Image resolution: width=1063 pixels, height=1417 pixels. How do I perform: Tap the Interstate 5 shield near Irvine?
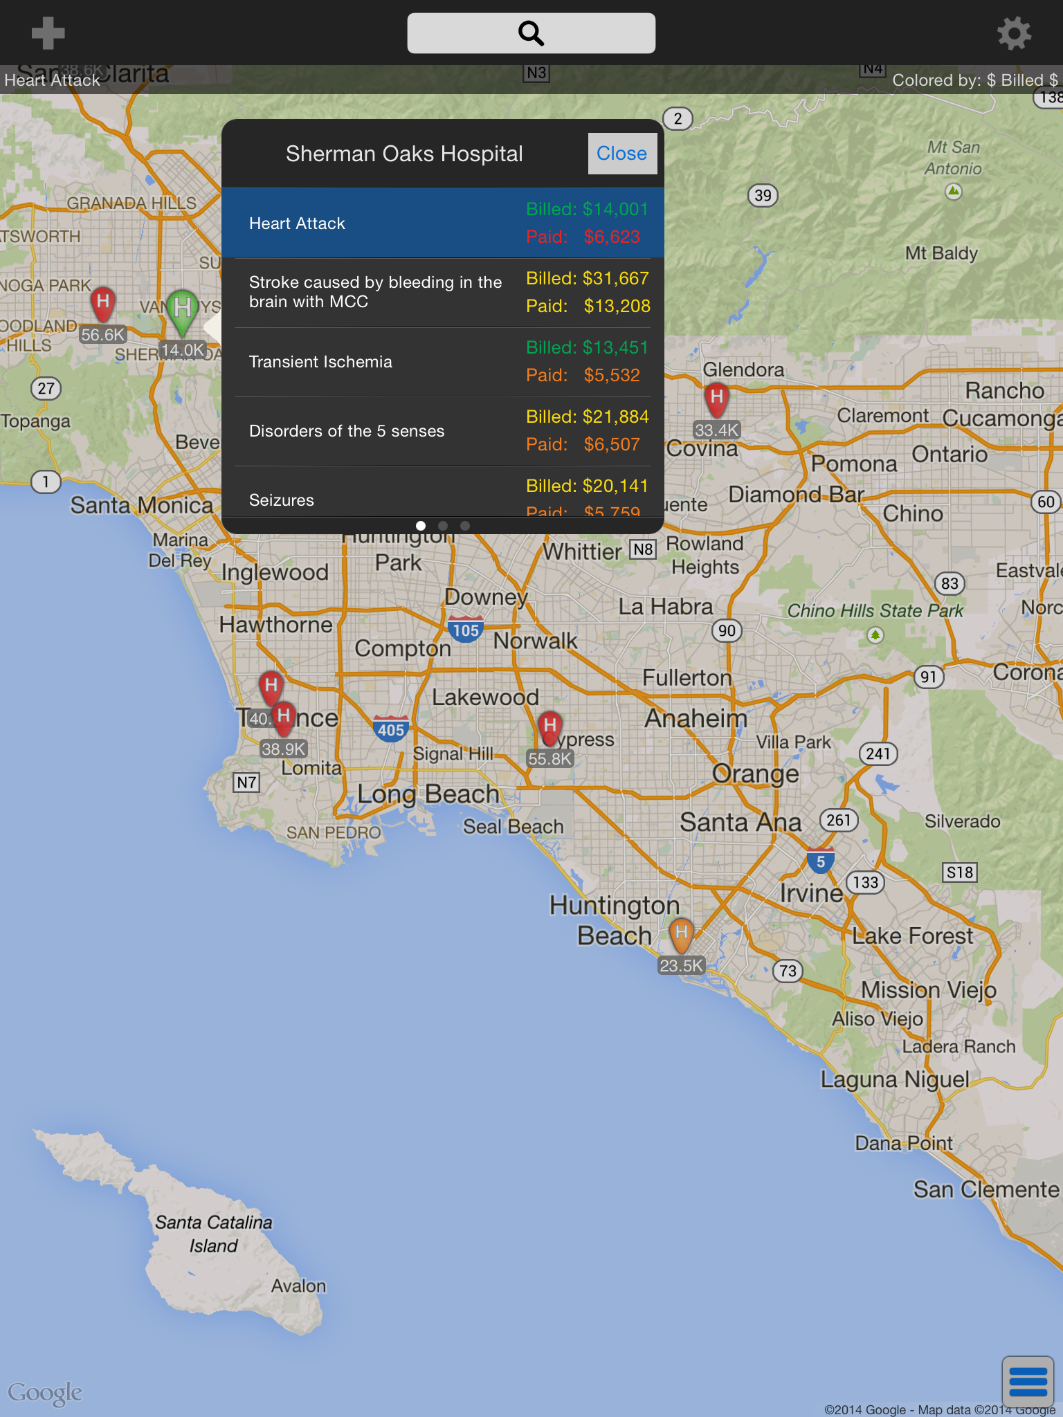coord(821,861)
